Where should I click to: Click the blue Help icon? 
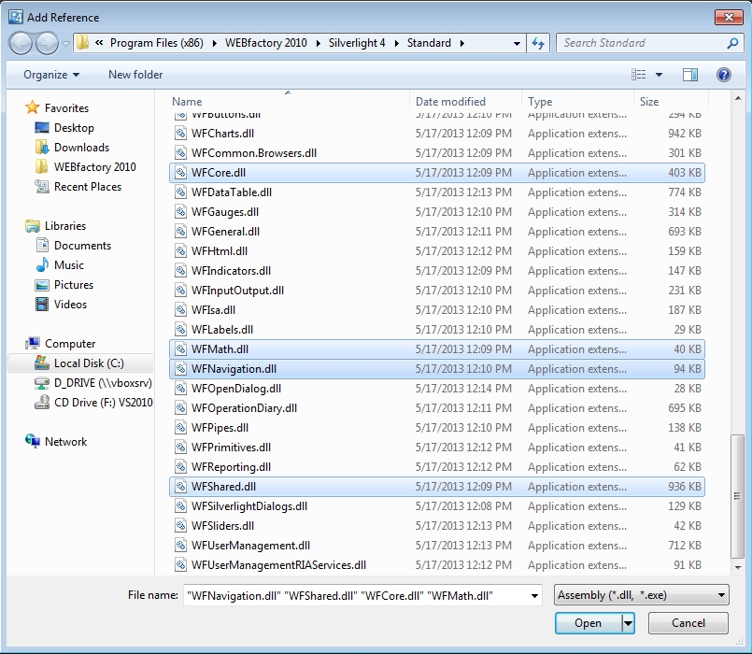pyautogui.click(x=724, y=75)
